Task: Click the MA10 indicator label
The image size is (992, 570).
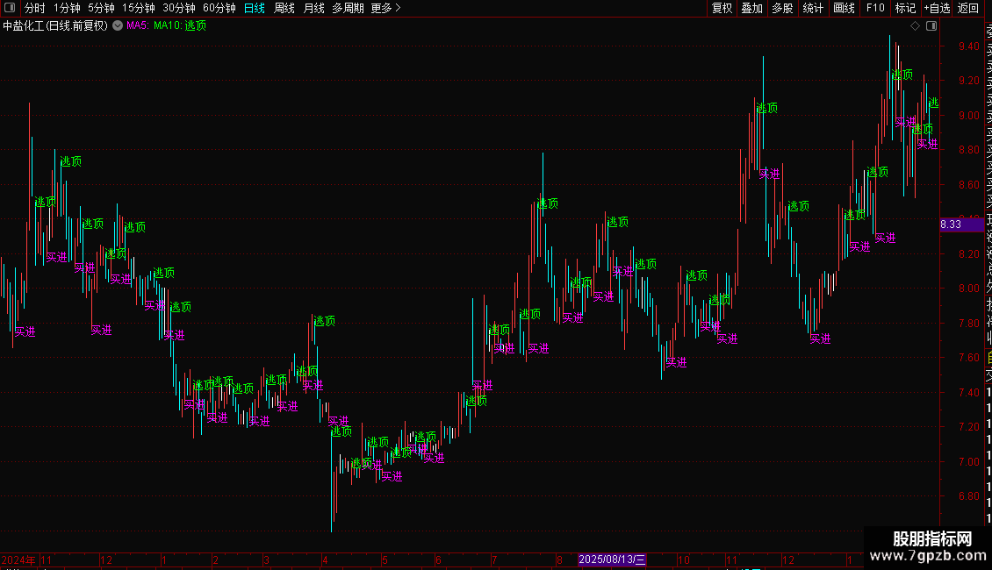Action: point(168,26)
